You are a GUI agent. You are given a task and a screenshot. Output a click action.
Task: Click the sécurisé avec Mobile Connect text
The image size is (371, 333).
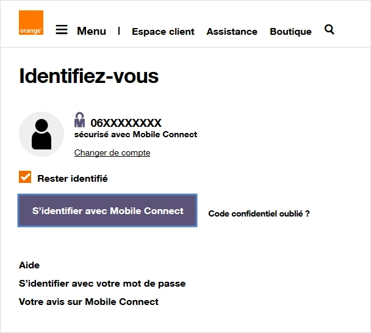tap(135, 135)
